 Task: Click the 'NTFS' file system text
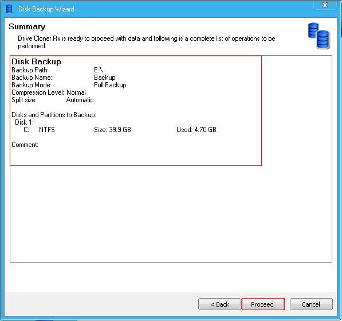point(47,130)
